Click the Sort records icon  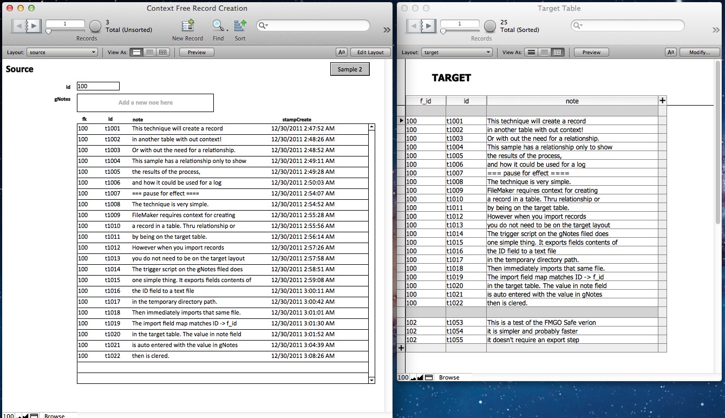[240, 26]
